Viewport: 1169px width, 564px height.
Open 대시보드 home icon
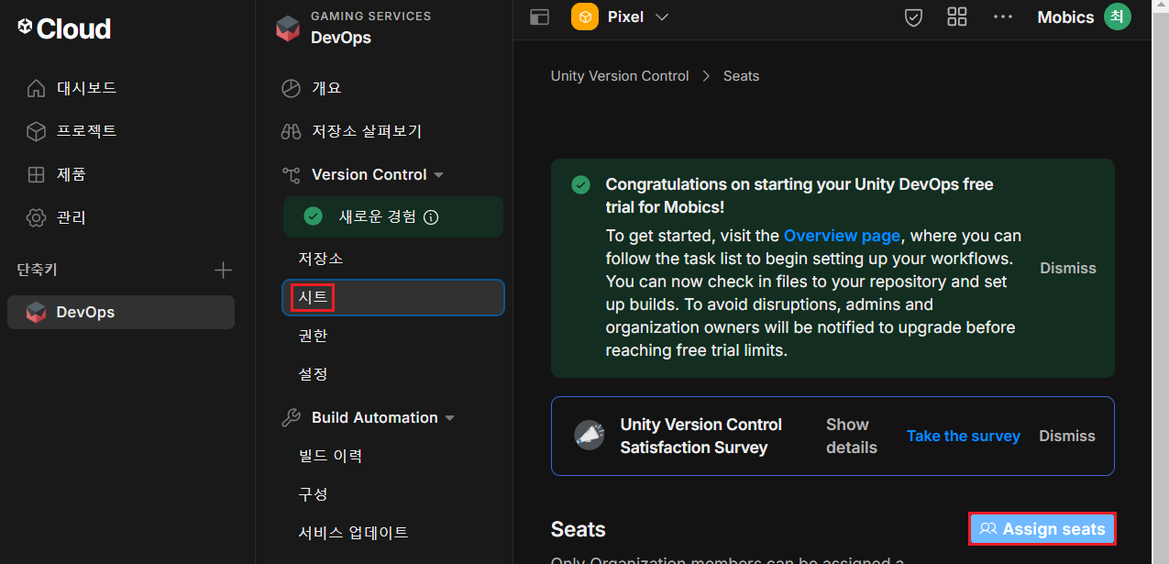pyautogui.click(x=36, y=89)
